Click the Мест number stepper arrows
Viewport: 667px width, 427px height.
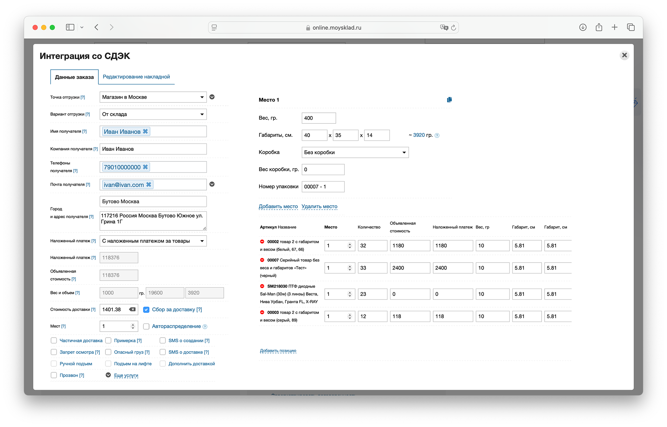click(133, 326)
